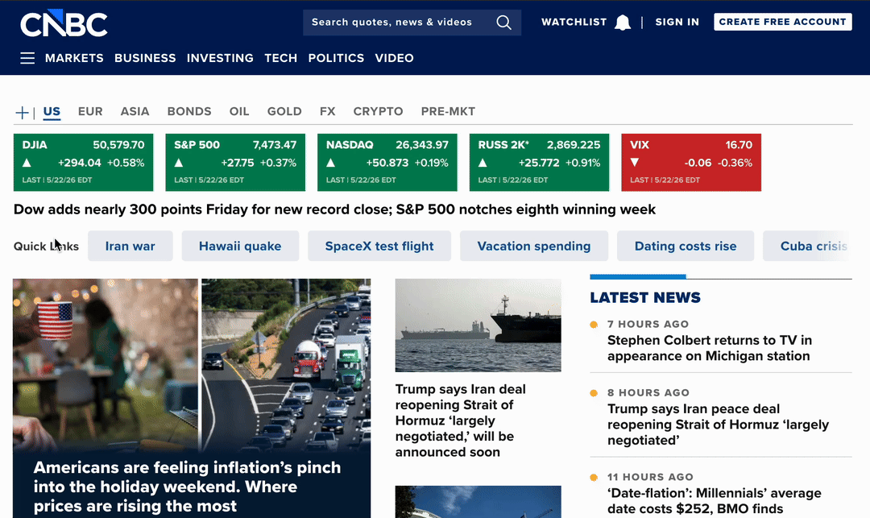This screenshot has width=870, height=518.
Task: Click the Hawaii quake quick link
Action: [240, 246]
